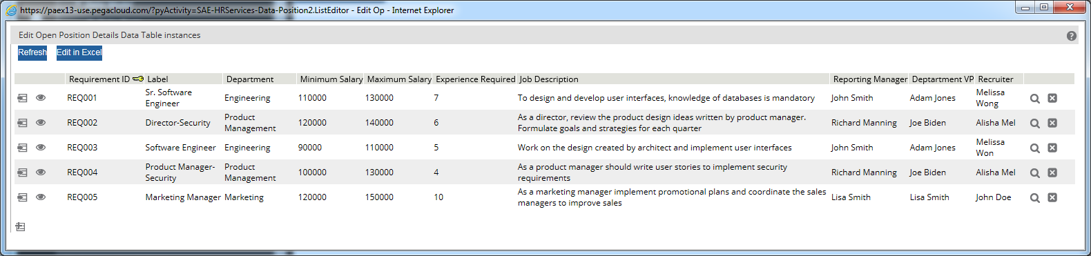Click the Director-Security label
1091x256 pixels.
[x=177, y=123]
